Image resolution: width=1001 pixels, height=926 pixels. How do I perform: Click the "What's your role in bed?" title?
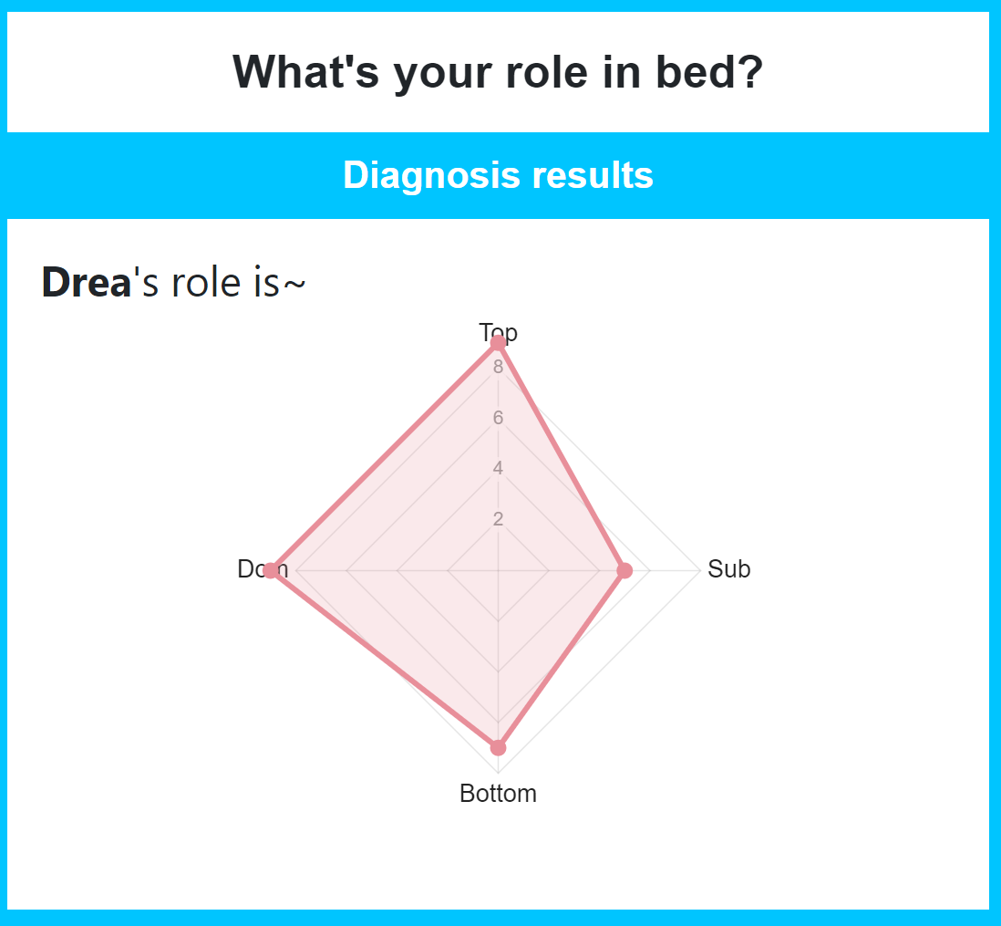498,72
